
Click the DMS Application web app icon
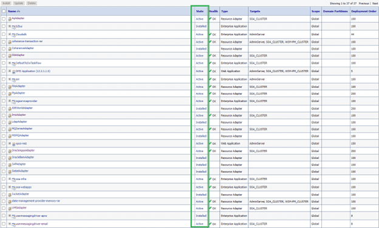[x=14, y=72]
